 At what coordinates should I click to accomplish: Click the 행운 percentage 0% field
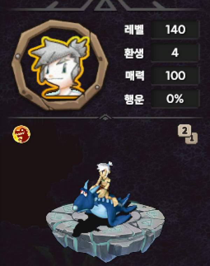175,99
